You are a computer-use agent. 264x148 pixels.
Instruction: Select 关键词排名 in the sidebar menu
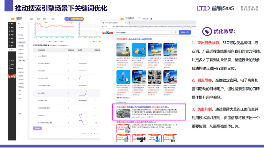(x=22, y=42)
